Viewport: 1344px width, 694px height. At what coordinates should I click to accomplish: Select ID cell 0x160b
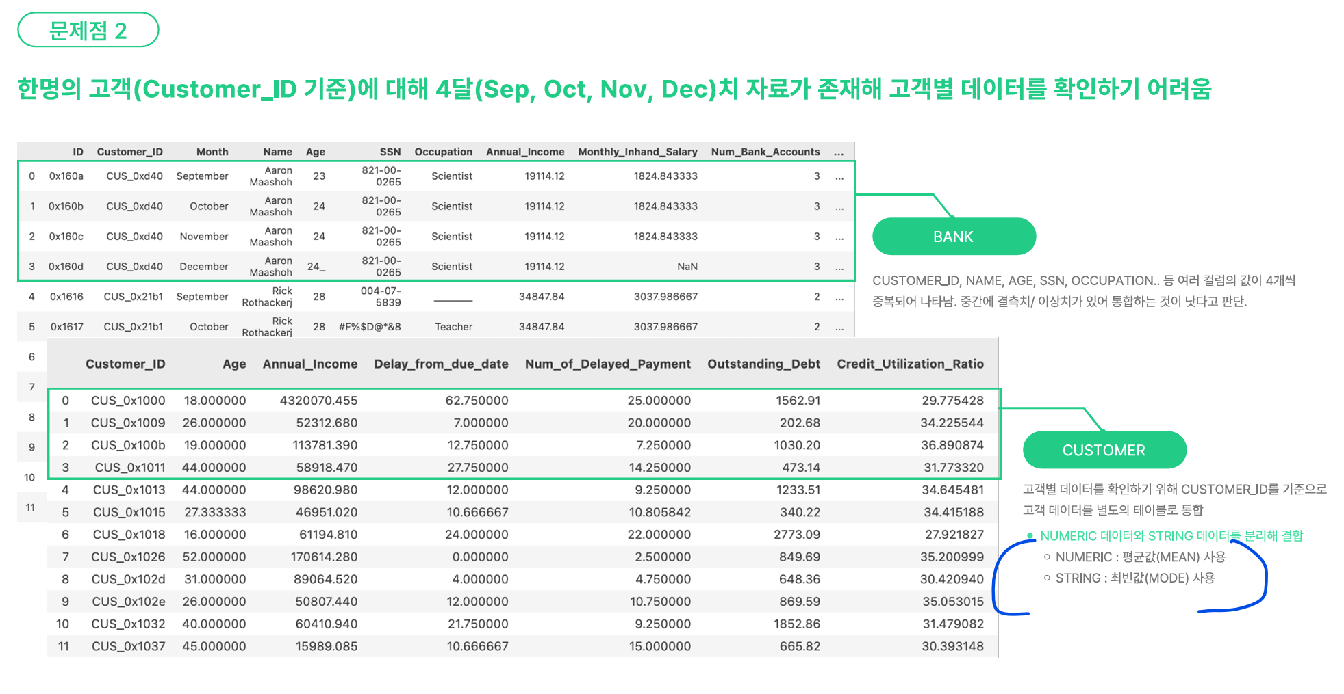coord(66,206)
